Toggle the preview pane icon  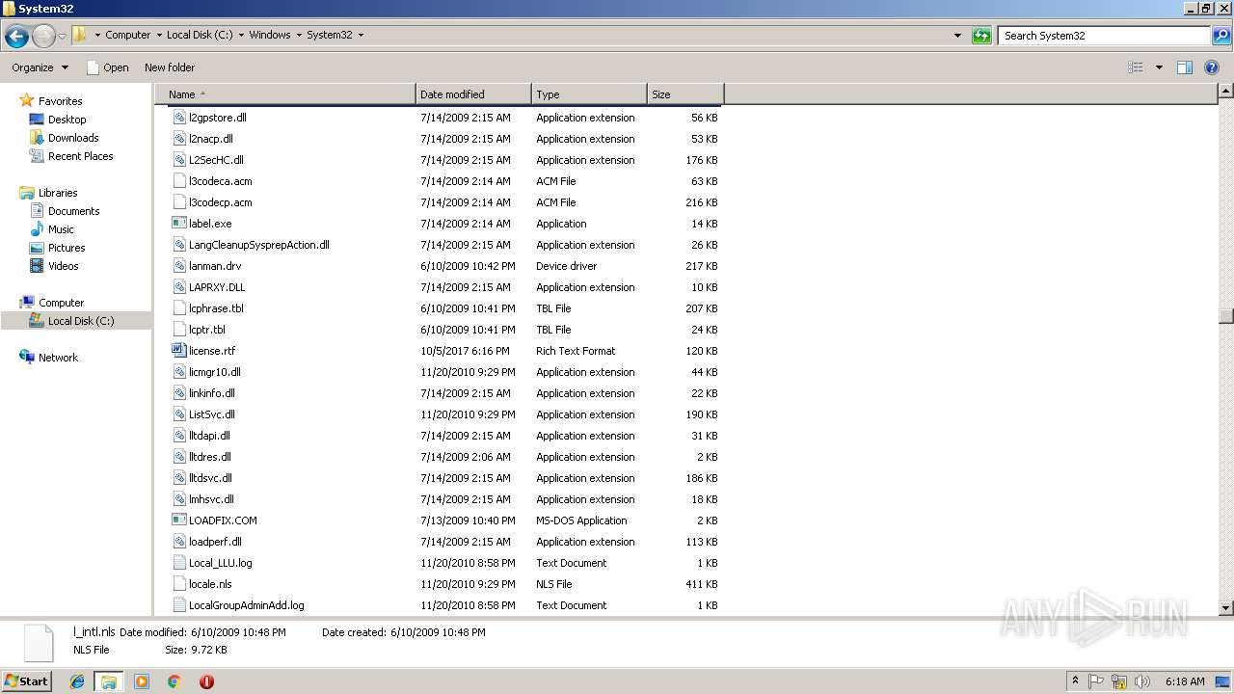point(1185,67)
